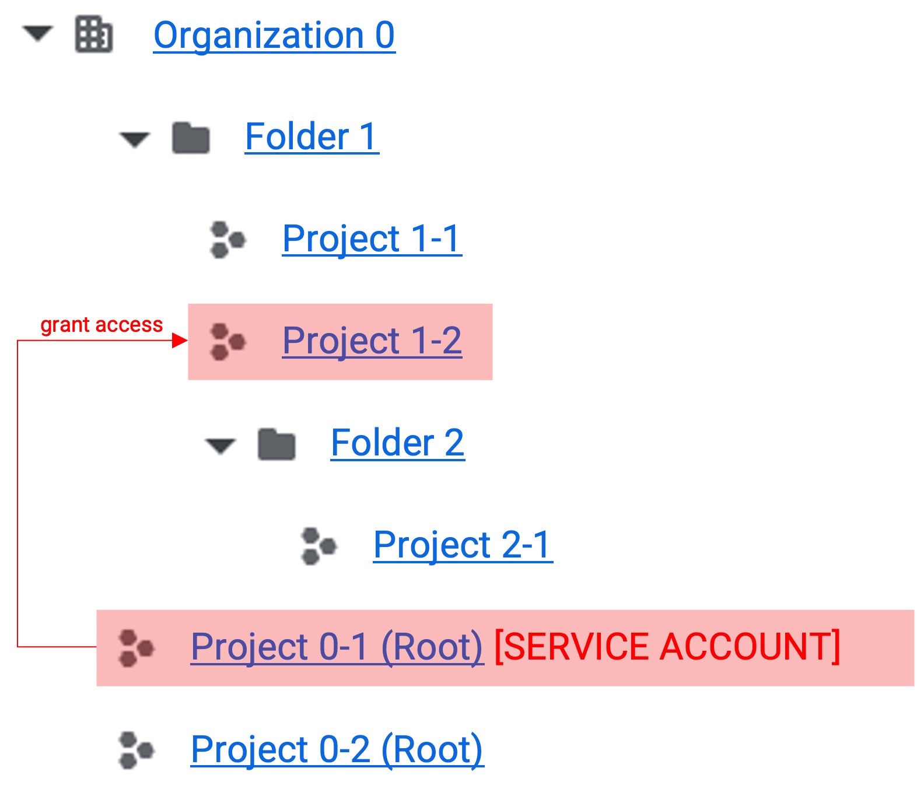Viewport: 917px width, 796px height.
Task: Open the Project 2-1 link
Action: click(463, 545)
